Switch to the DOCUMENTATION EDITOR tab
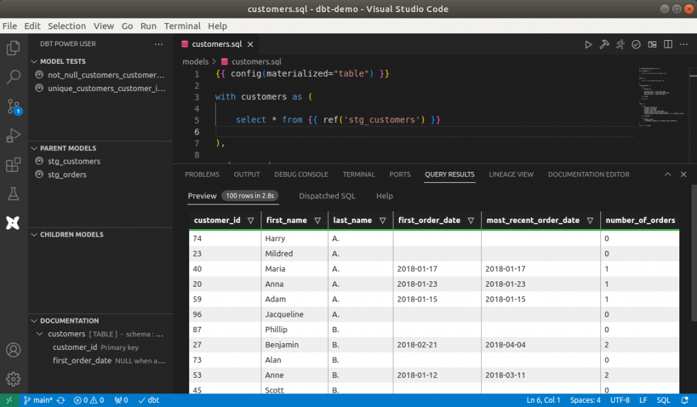Viewport: 697px width, 407px height. pyautogui.click(x=589, y=175)
